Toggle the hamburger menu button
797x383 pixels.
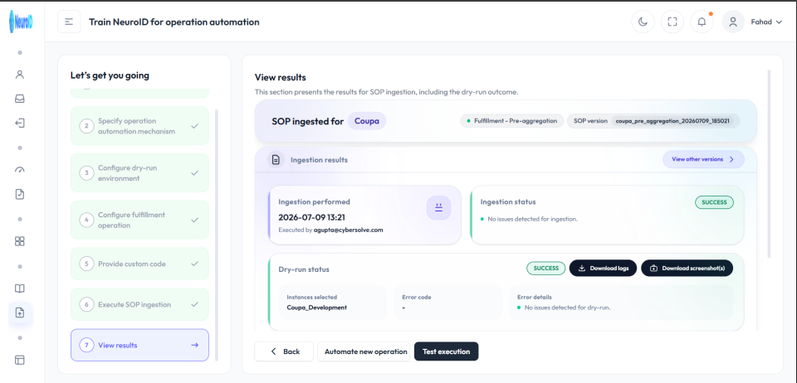click(69, 22)
